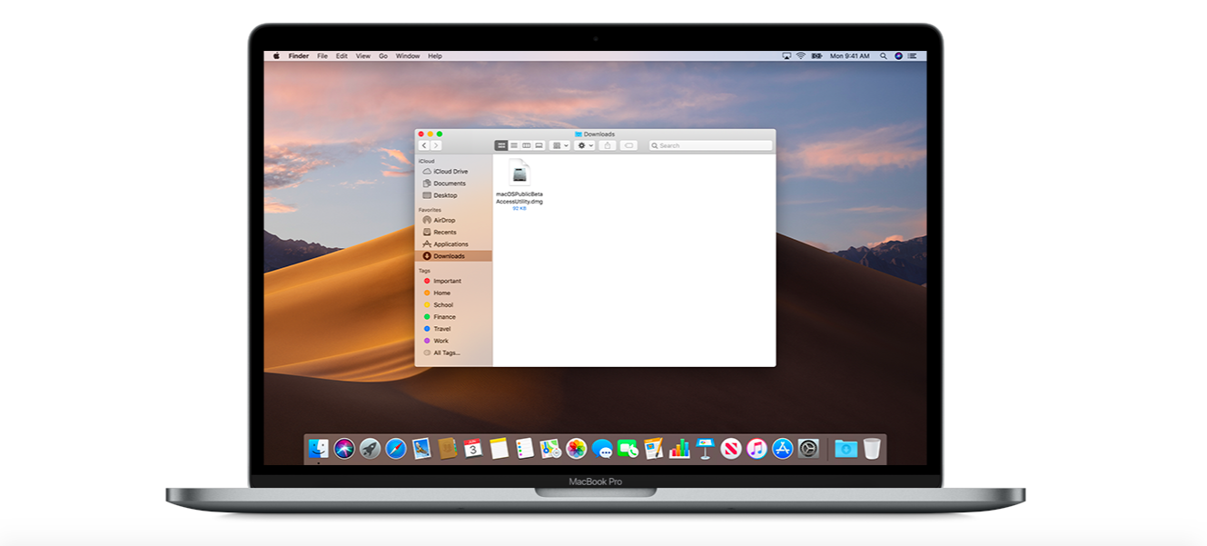Image resolution: width=1207 pixels, height=546 pixels.
Task: Open the Apple menu
Action: (277, 56)
